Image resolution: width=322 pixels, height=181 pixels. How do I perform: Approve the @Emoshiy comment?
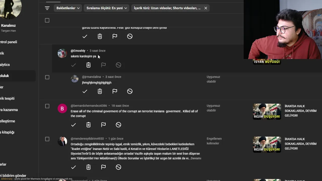[x=73, y=65]
